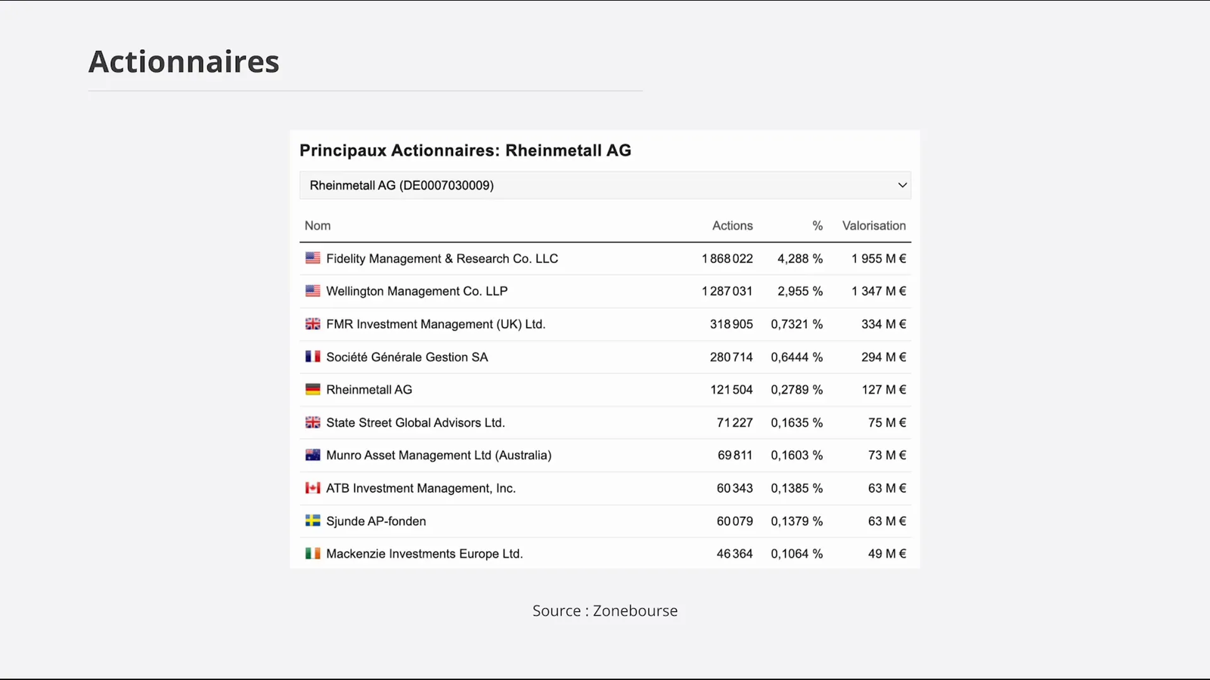
Task: Click the US flag beside Fidelity Management
Action: click(x=312, y=258)
